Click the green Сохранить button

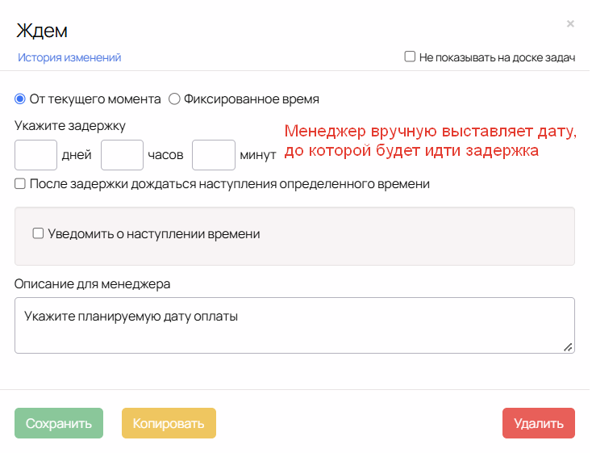click(59, 423)
